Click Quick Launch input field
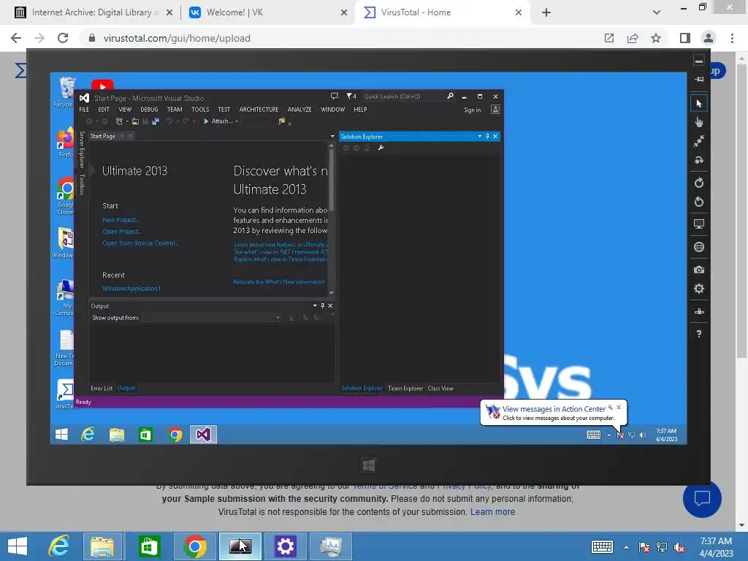The width and height of the screenshot is (748, 561). (x=403, y=96)
